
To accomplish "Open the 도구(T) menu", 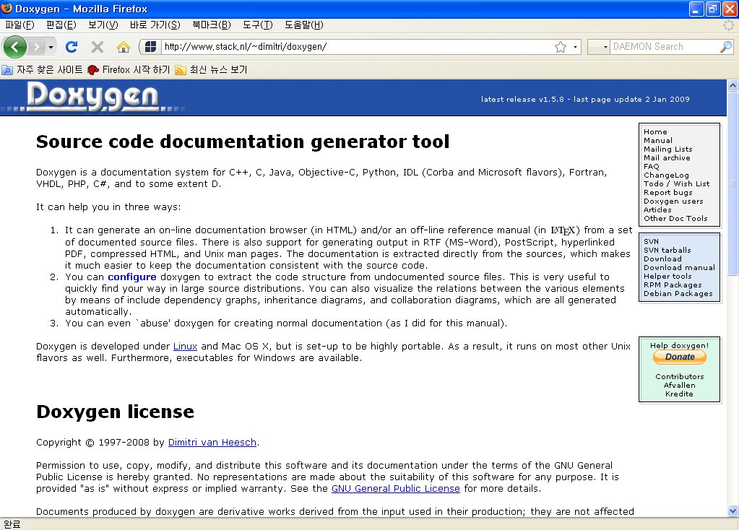I will point(258,25).
